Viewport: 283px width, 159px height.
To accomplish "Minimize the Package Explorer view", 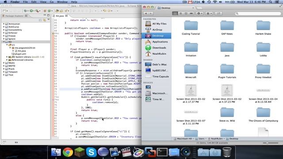I will (x=45, y=15).
